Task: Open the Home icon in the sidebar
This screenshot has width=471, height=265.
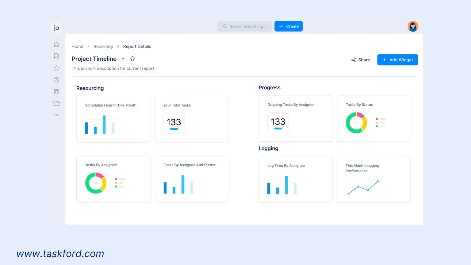Action: pos(56,44)
